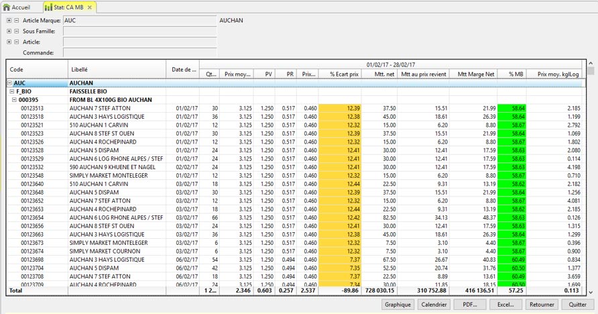Screen dimensions: 598x314
Task: Click total margin value 416 136.51
Action: point(480,291)
